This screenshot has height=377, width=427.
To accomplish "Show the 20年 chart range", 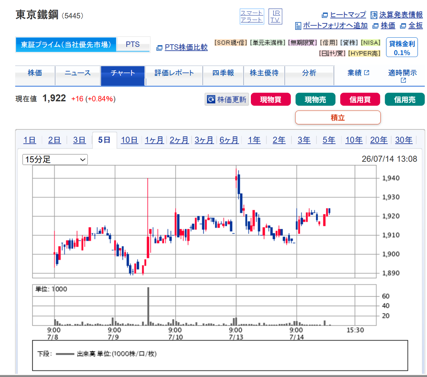I will coord(379,140).
